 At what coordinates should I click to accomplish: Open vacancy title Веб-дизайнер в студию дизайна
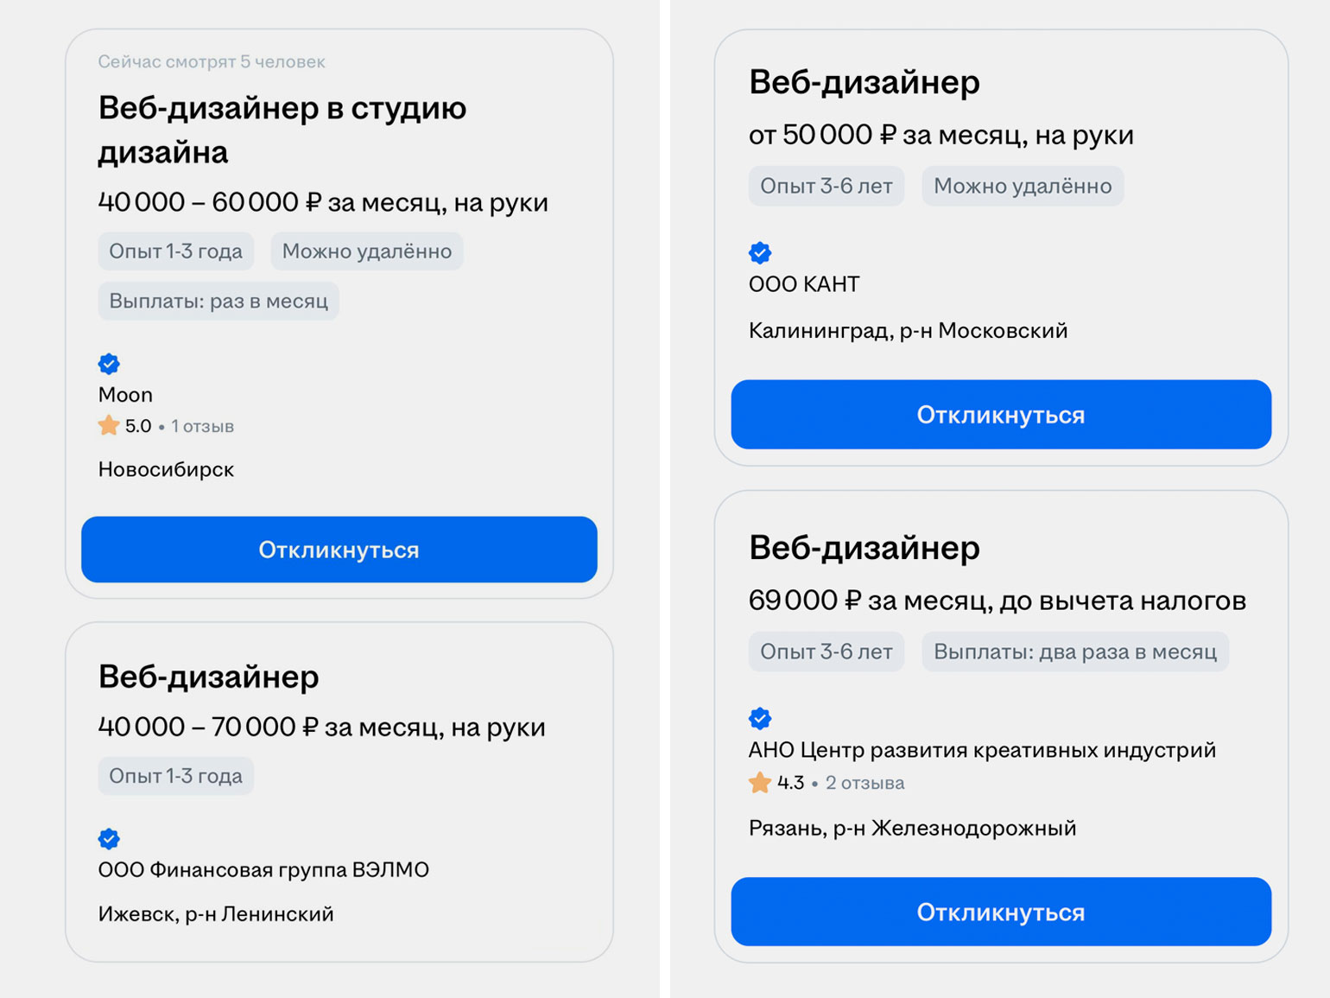[282, 130]
